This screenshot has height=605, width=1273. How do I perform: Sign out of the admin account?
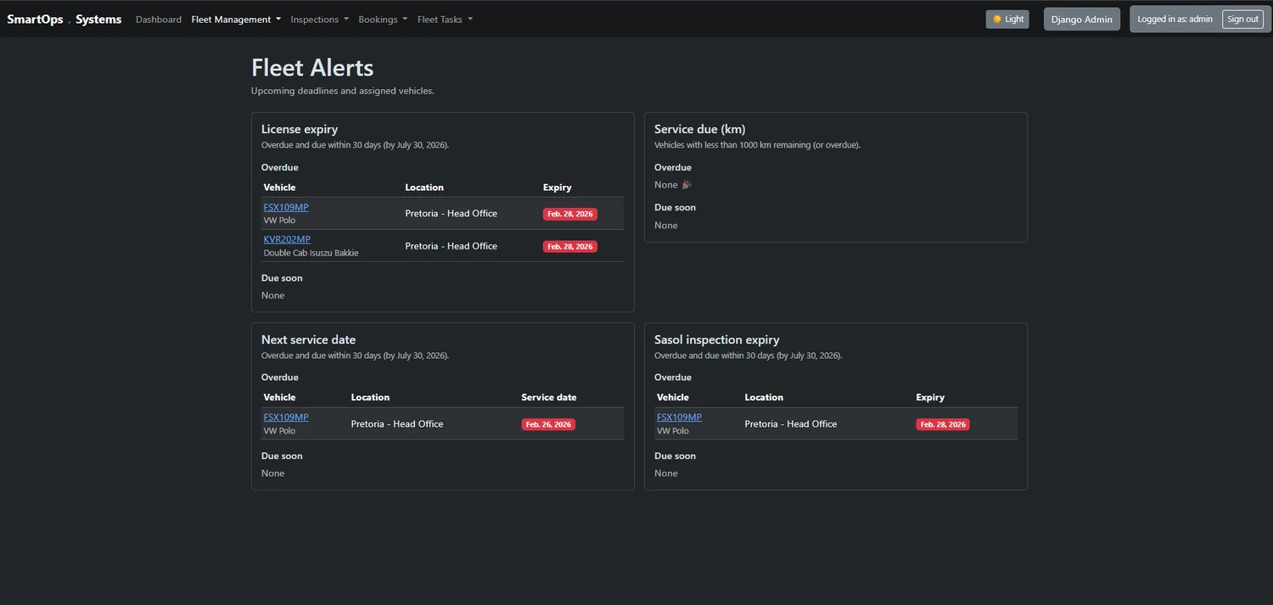(x=1242, y=19)
